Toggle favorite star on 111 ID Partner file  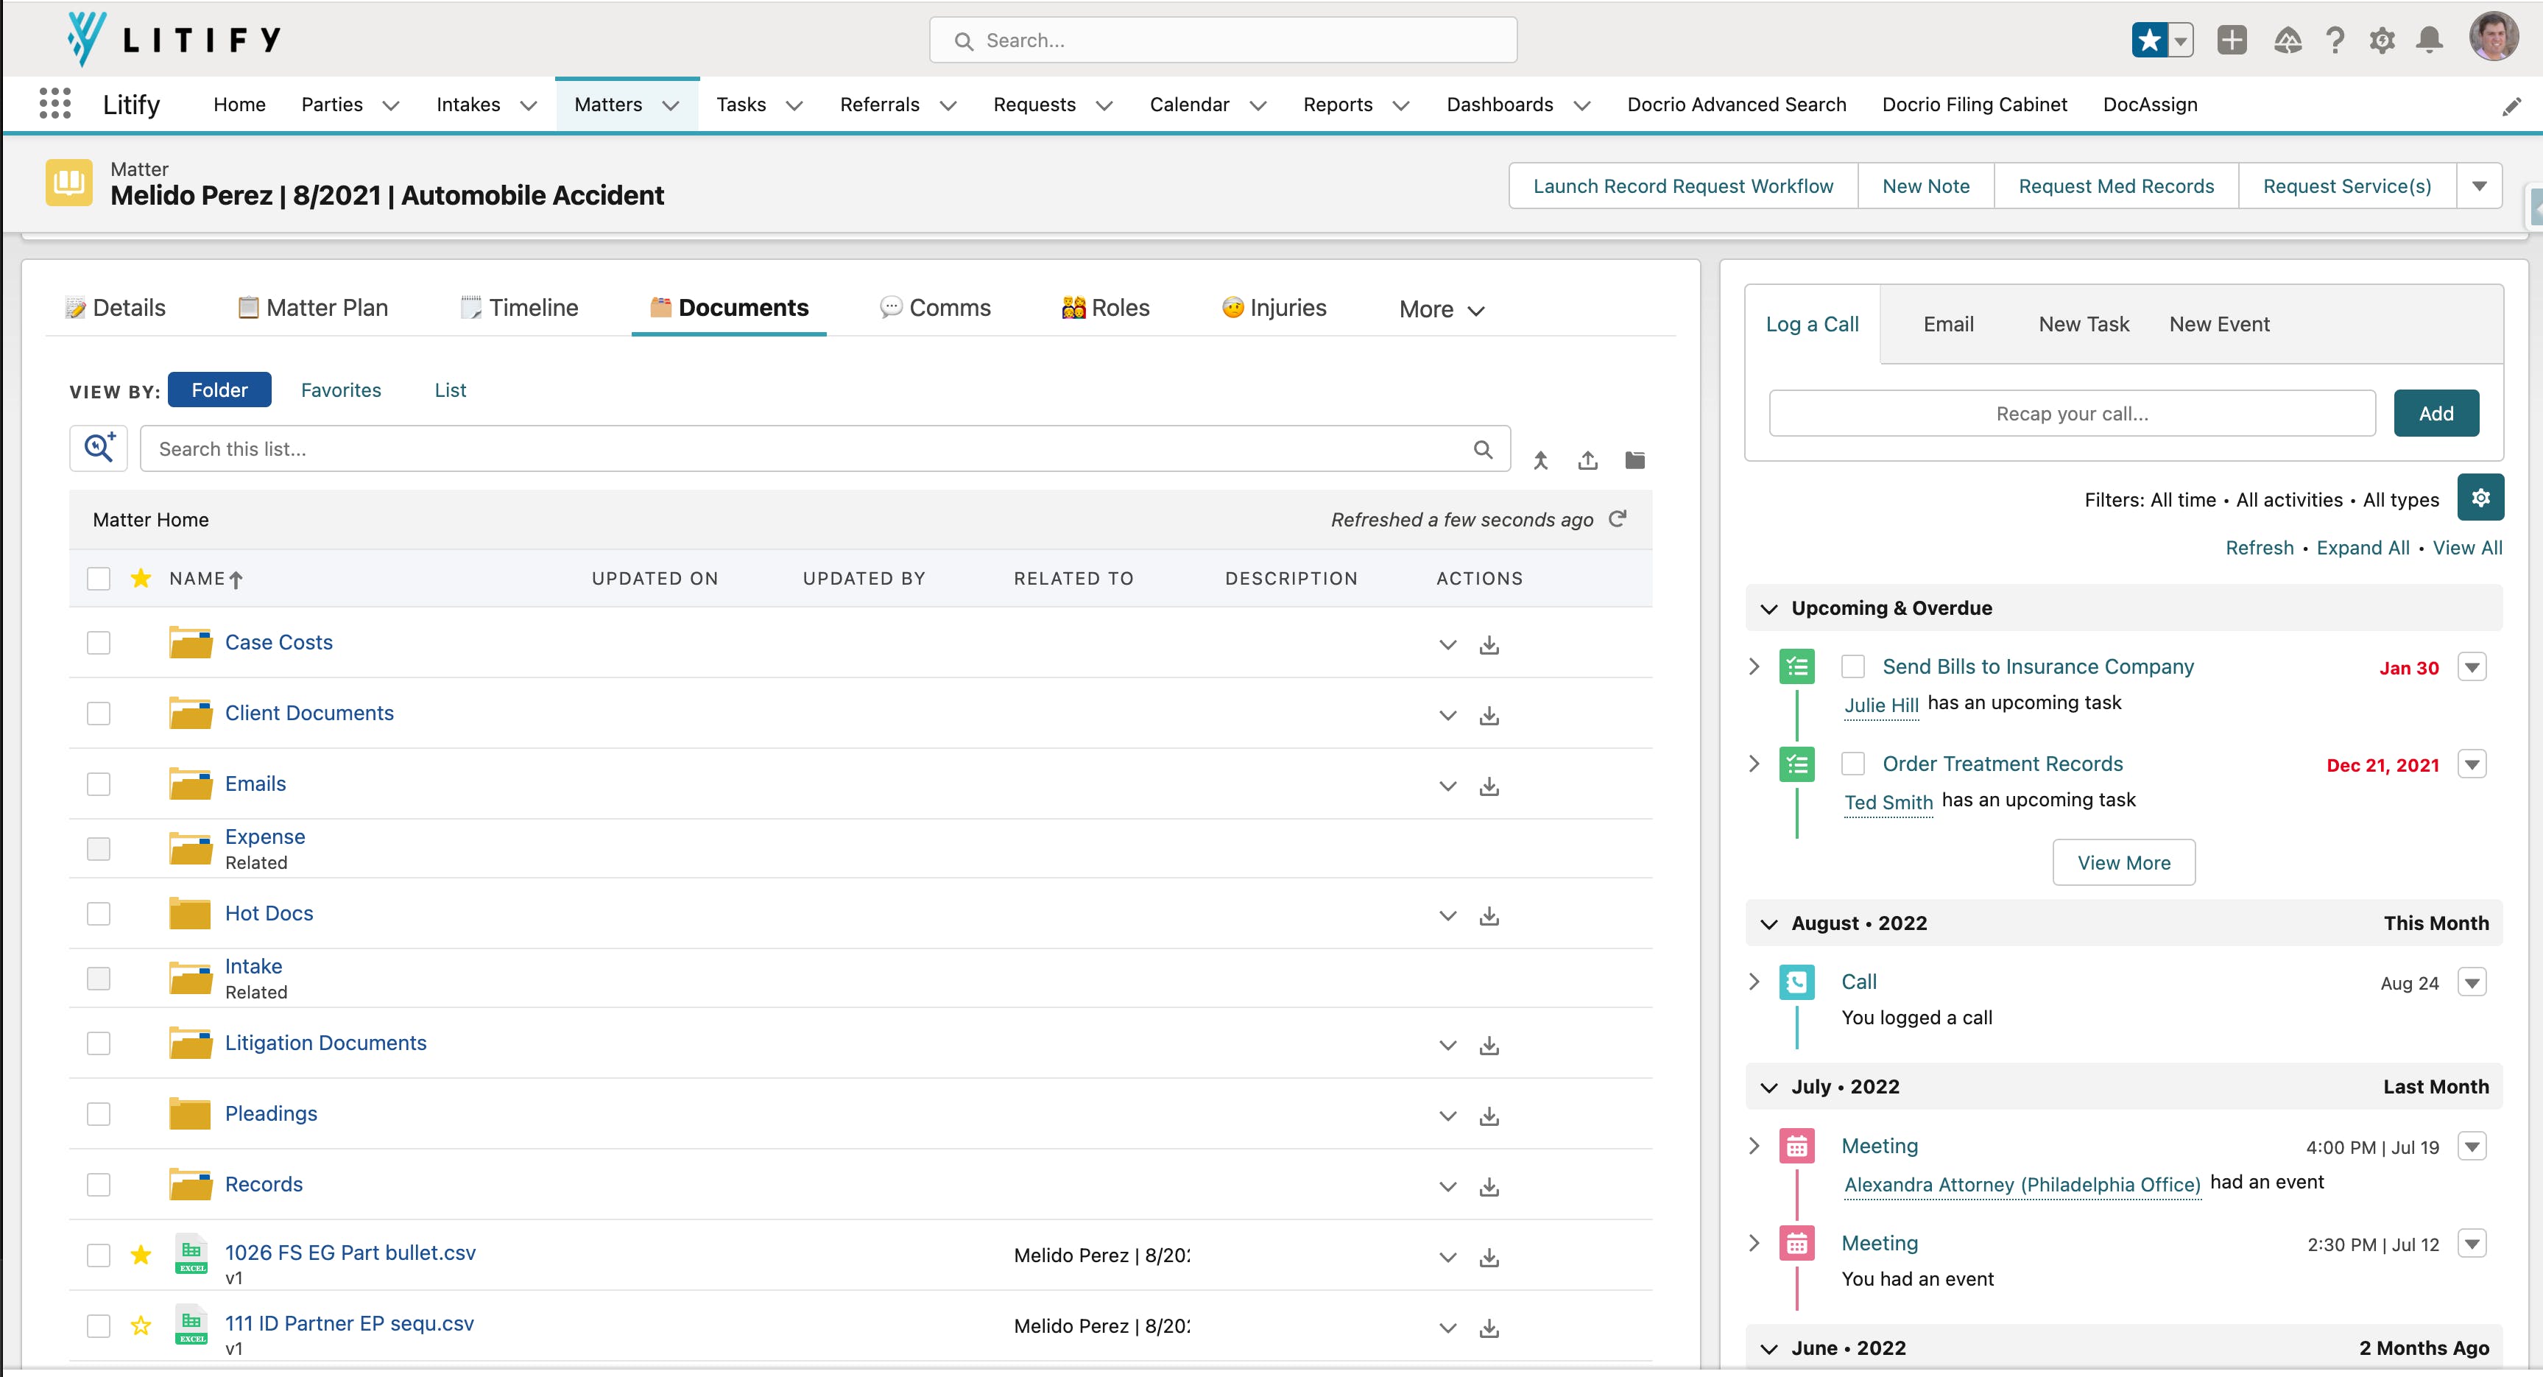click(141, 1325)
